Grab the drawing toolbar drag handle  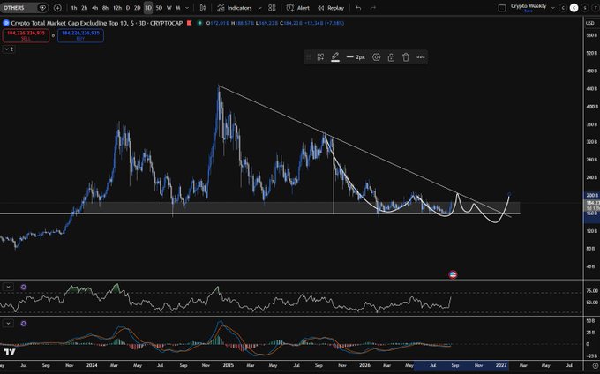pos(309,57)
